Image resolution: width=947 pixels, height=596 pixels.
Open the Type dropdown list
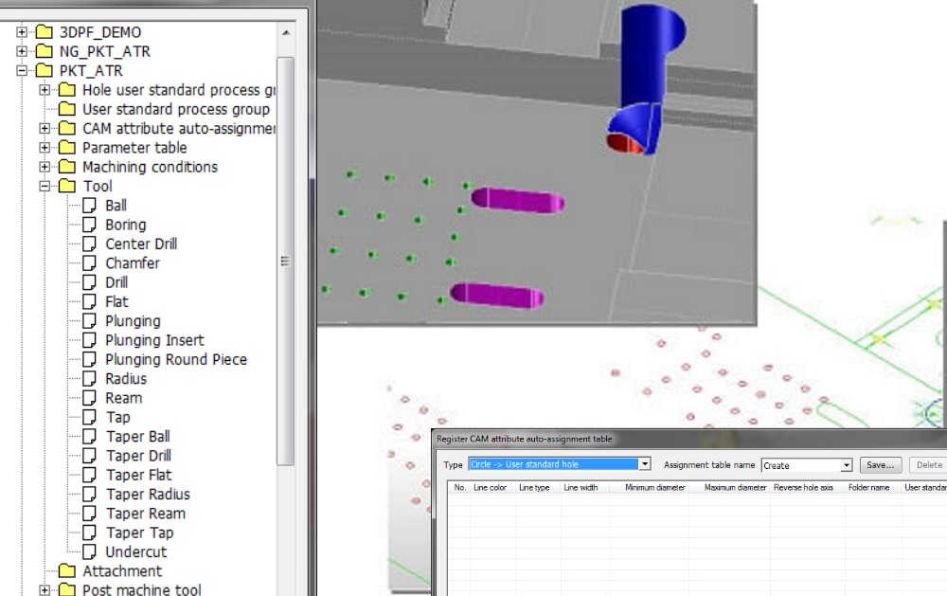644,464
